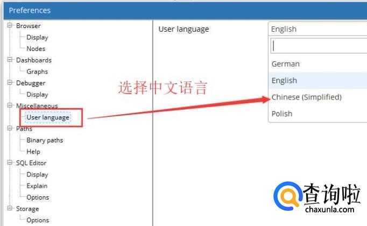
Task: Click the Miscellaneous category label
Action: (x=37, y=106)
